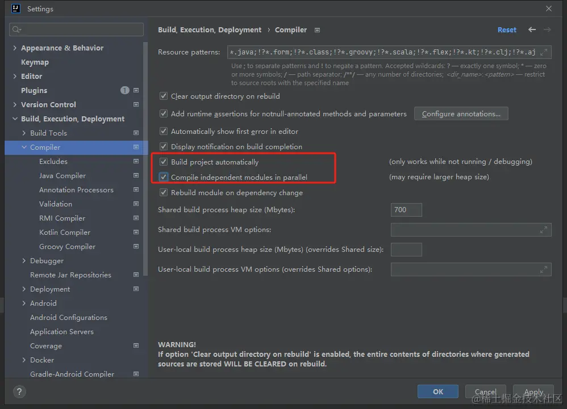
Task: Toggle Compile independent modules in parallel
Action: click(164, 177)
